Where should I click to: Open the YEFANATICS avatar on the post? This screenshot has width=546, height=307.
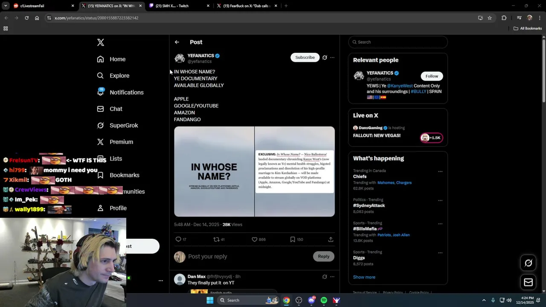(180, 58)
